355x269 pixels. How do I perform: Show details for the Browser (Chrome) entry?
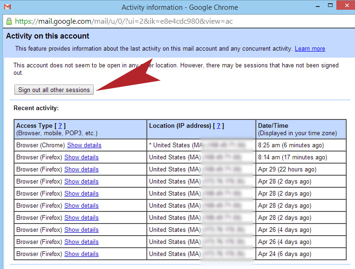pyautogui.click(x=84, y=145)
